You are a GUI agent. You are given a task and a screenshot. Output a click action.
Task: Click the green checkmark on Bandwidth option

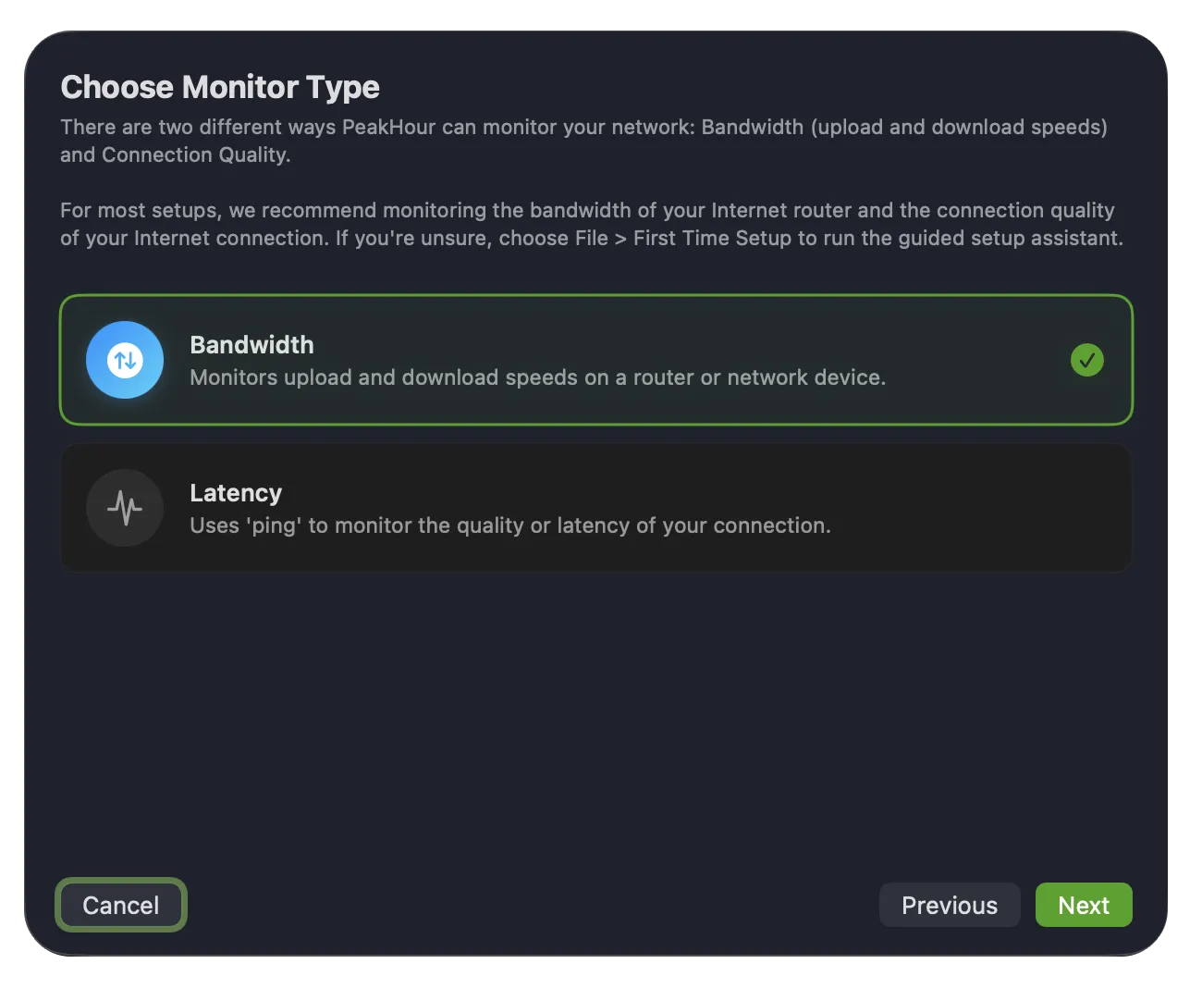(1086, 360)
